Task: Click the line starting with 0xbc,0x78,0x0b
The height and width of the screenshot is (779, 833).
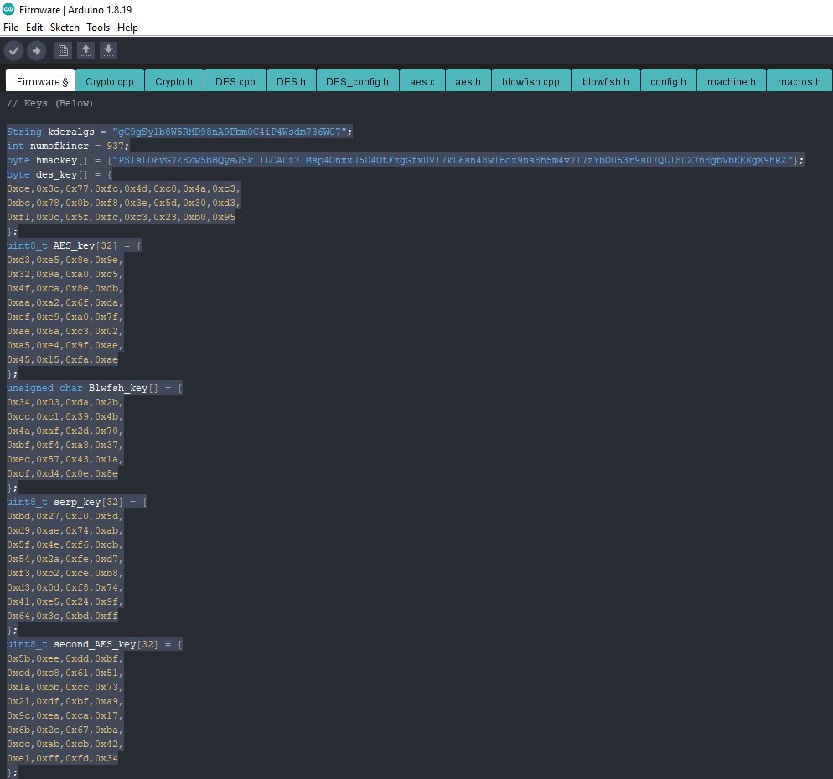Action: click(x=124, y=203)
